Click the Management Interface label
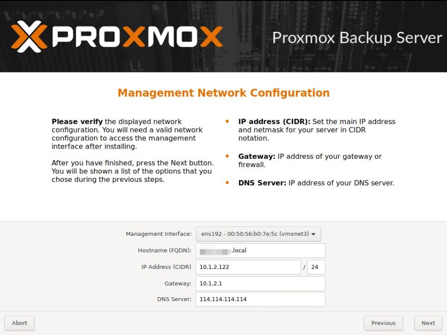This screenshot has width=447, height=335. click(159, 234)
